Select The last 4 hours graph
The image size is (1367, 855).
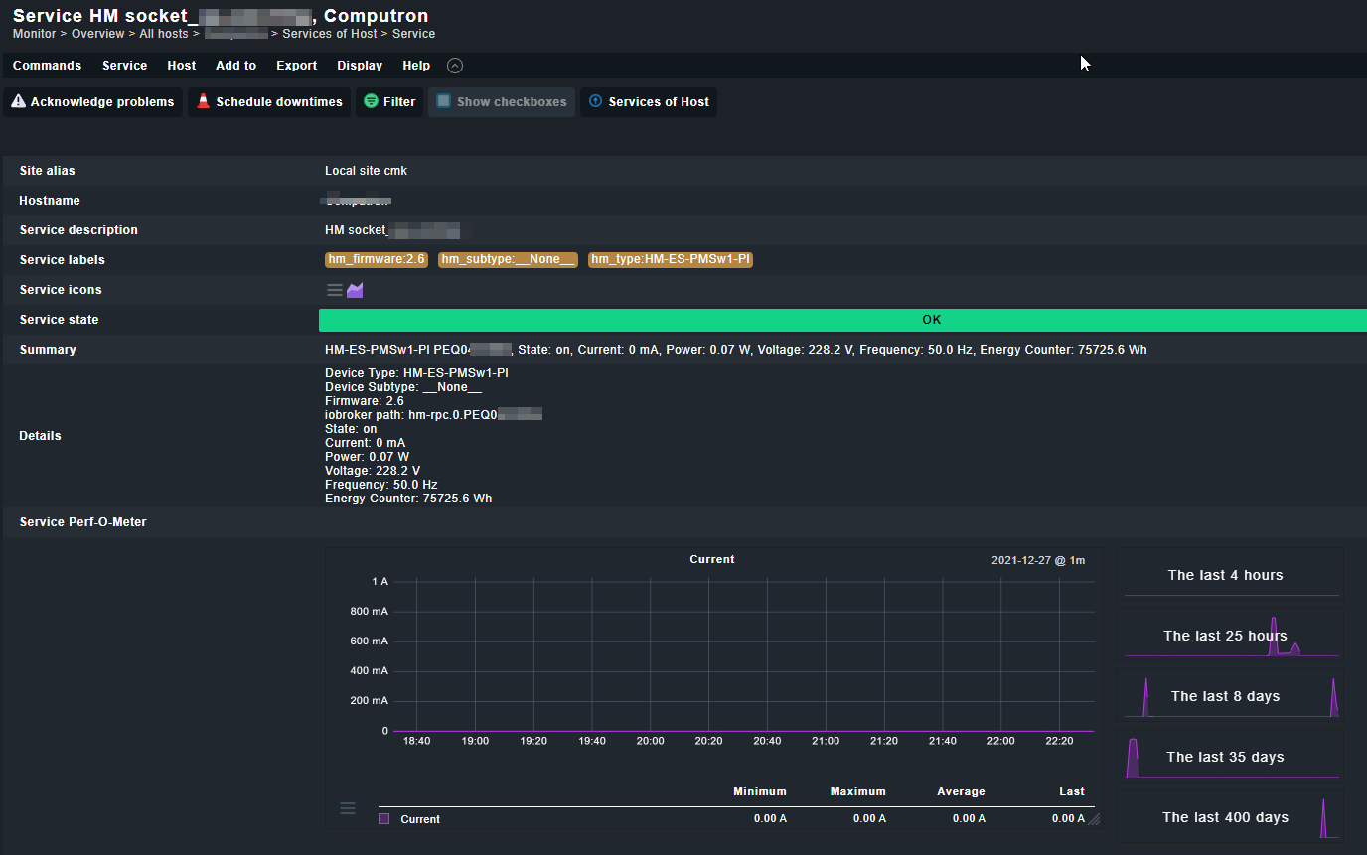pos(1229,575)
